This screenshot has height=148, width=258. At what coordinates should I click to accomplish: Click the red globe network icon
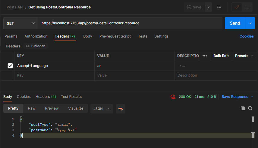click(173, 97)
